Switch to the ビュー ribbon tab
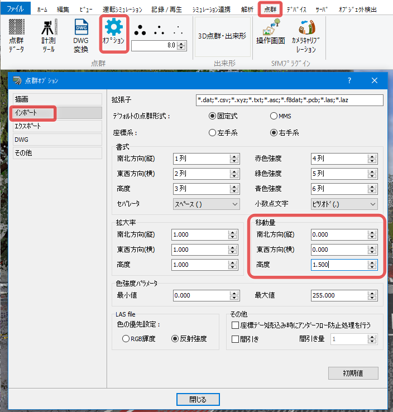 click(x=86, y=9)
